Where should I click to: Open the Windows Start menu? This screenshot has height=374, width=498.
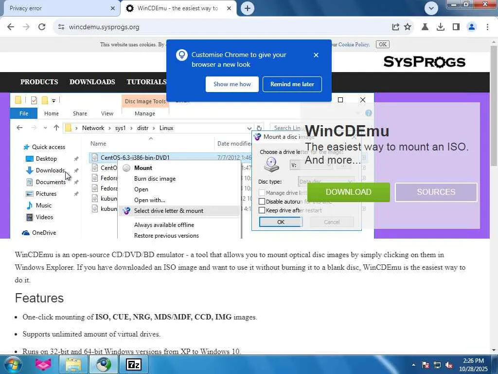12,364
